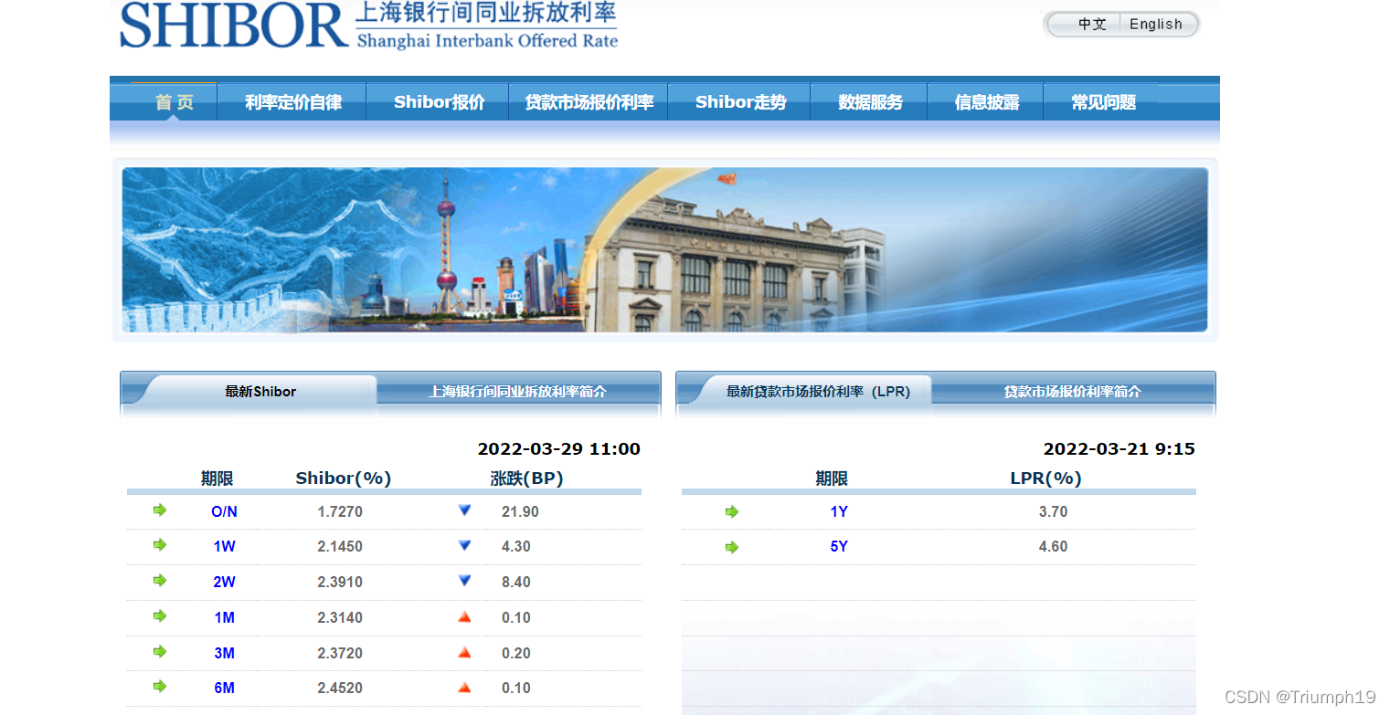Click the green arrow icon beside O/N
The image size is (1390, 715).
[160, 510]
